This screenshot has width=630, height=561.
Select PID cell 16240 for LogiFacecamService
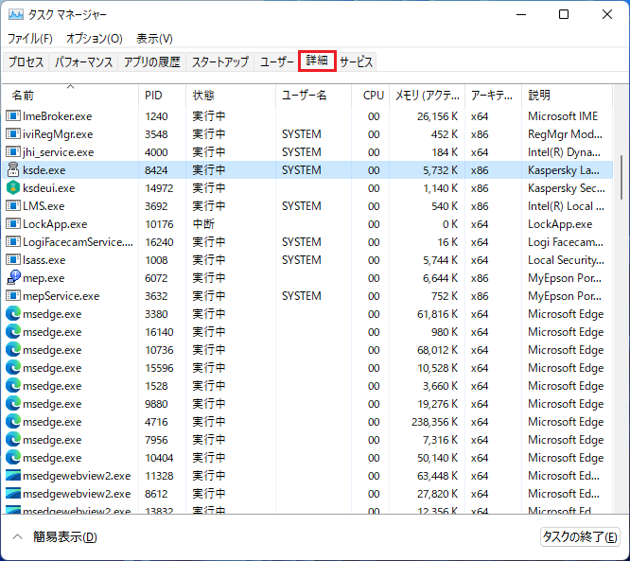(x=159, y=242)
